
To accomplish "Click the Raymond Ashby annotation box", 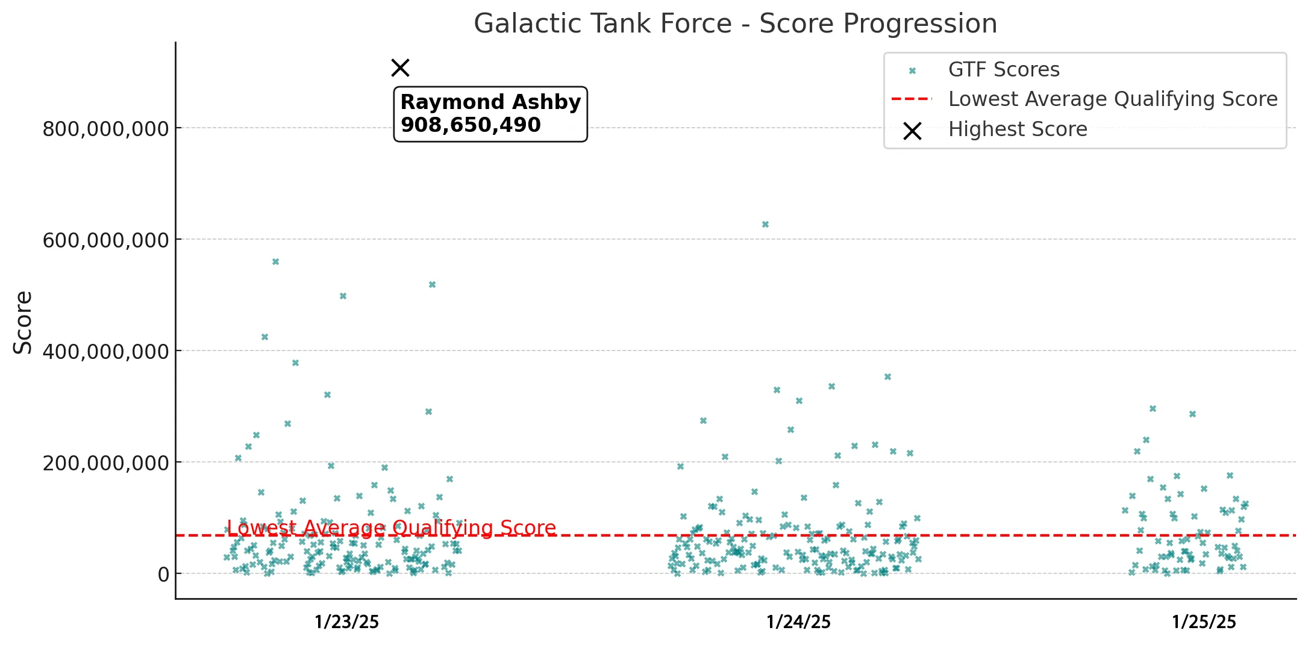I will 490,114.
